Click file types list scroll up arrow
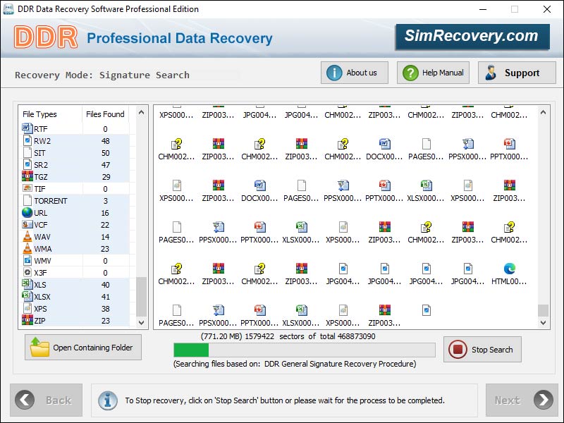 tap(142, 113)
